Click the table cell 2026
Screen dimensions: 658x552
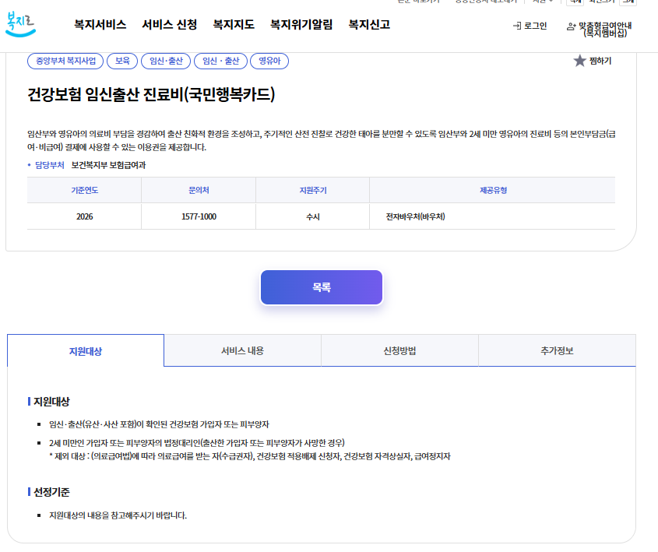point(84,217)
